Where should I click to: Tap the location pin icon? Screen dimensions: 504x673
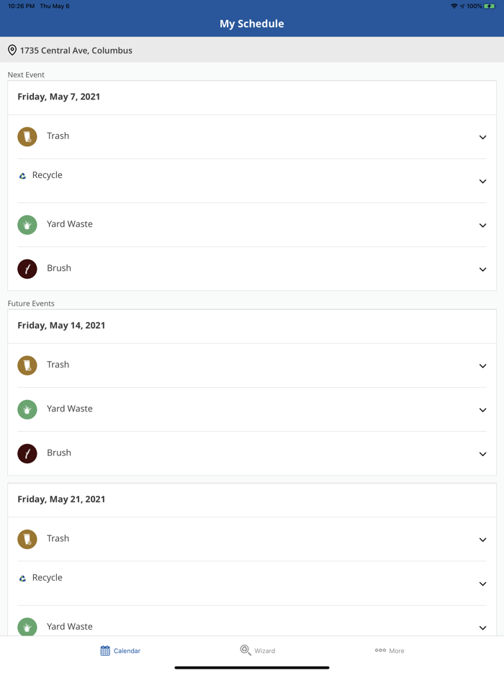pos(12,50)
